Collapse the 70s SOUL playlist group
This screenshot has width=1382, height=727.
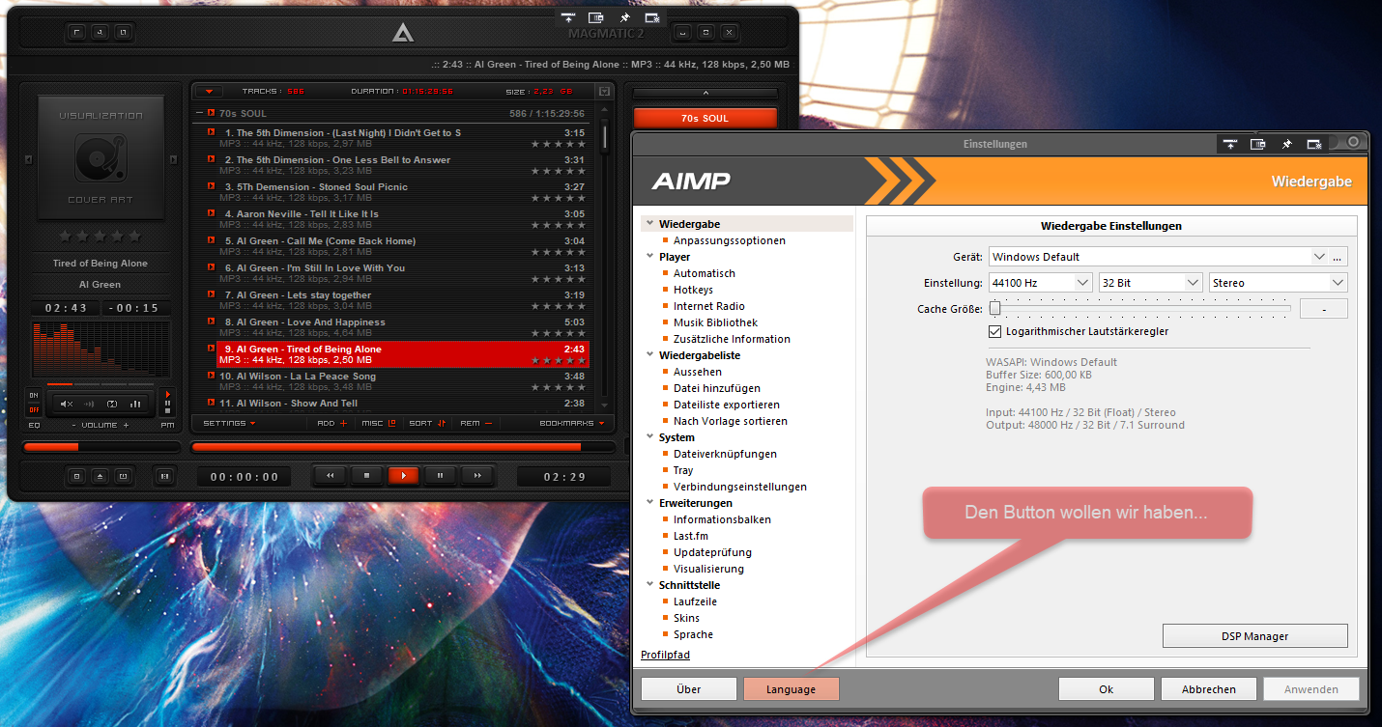(x=199, y=113)
